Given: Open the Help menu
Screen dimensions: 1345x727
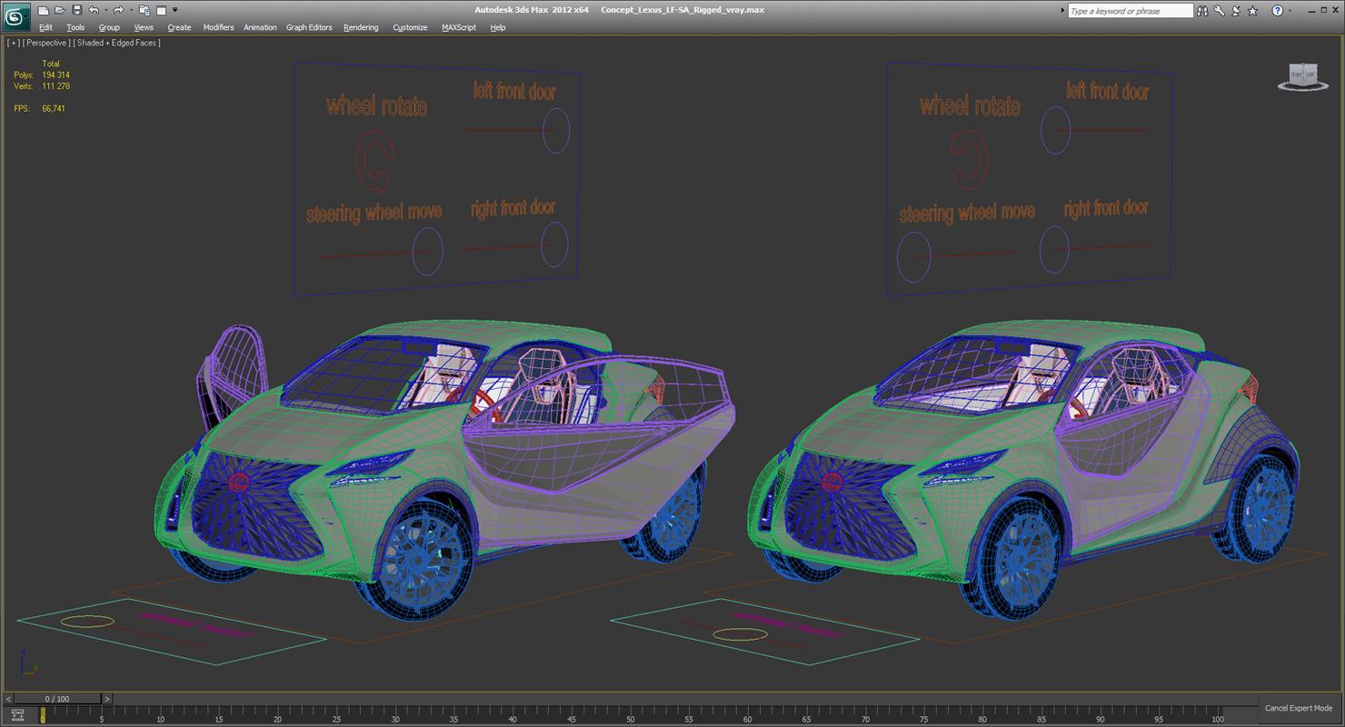Looking at the screenshot, I should 498,27.
